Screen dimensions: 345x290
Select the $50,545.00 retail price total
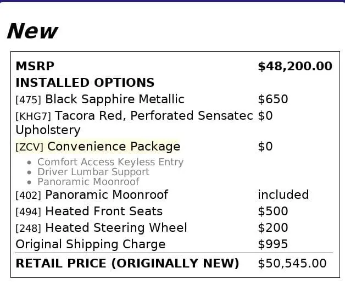(x=292, y=264)
